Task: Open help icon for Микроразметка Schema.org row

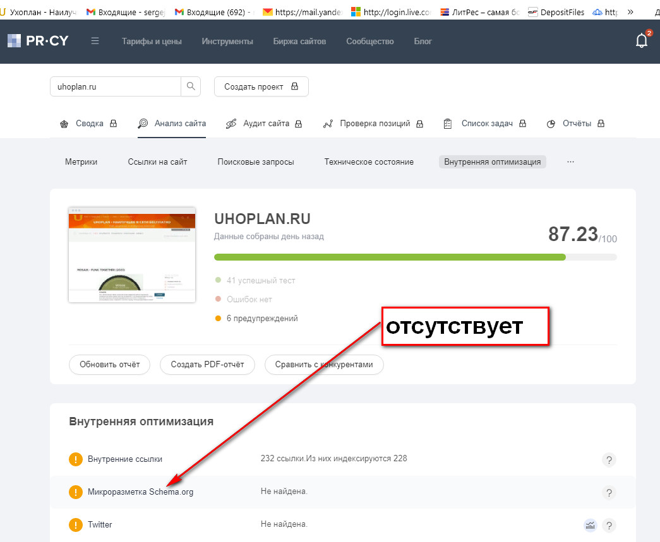Action: pos(609,492)
